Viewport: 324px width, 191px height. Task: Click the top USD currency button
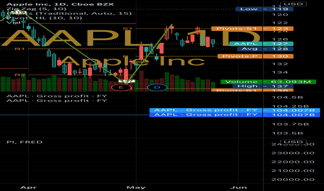[293, 4]
